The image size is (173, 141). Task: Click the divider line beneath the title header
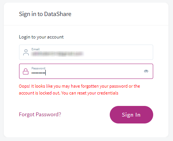86,25
